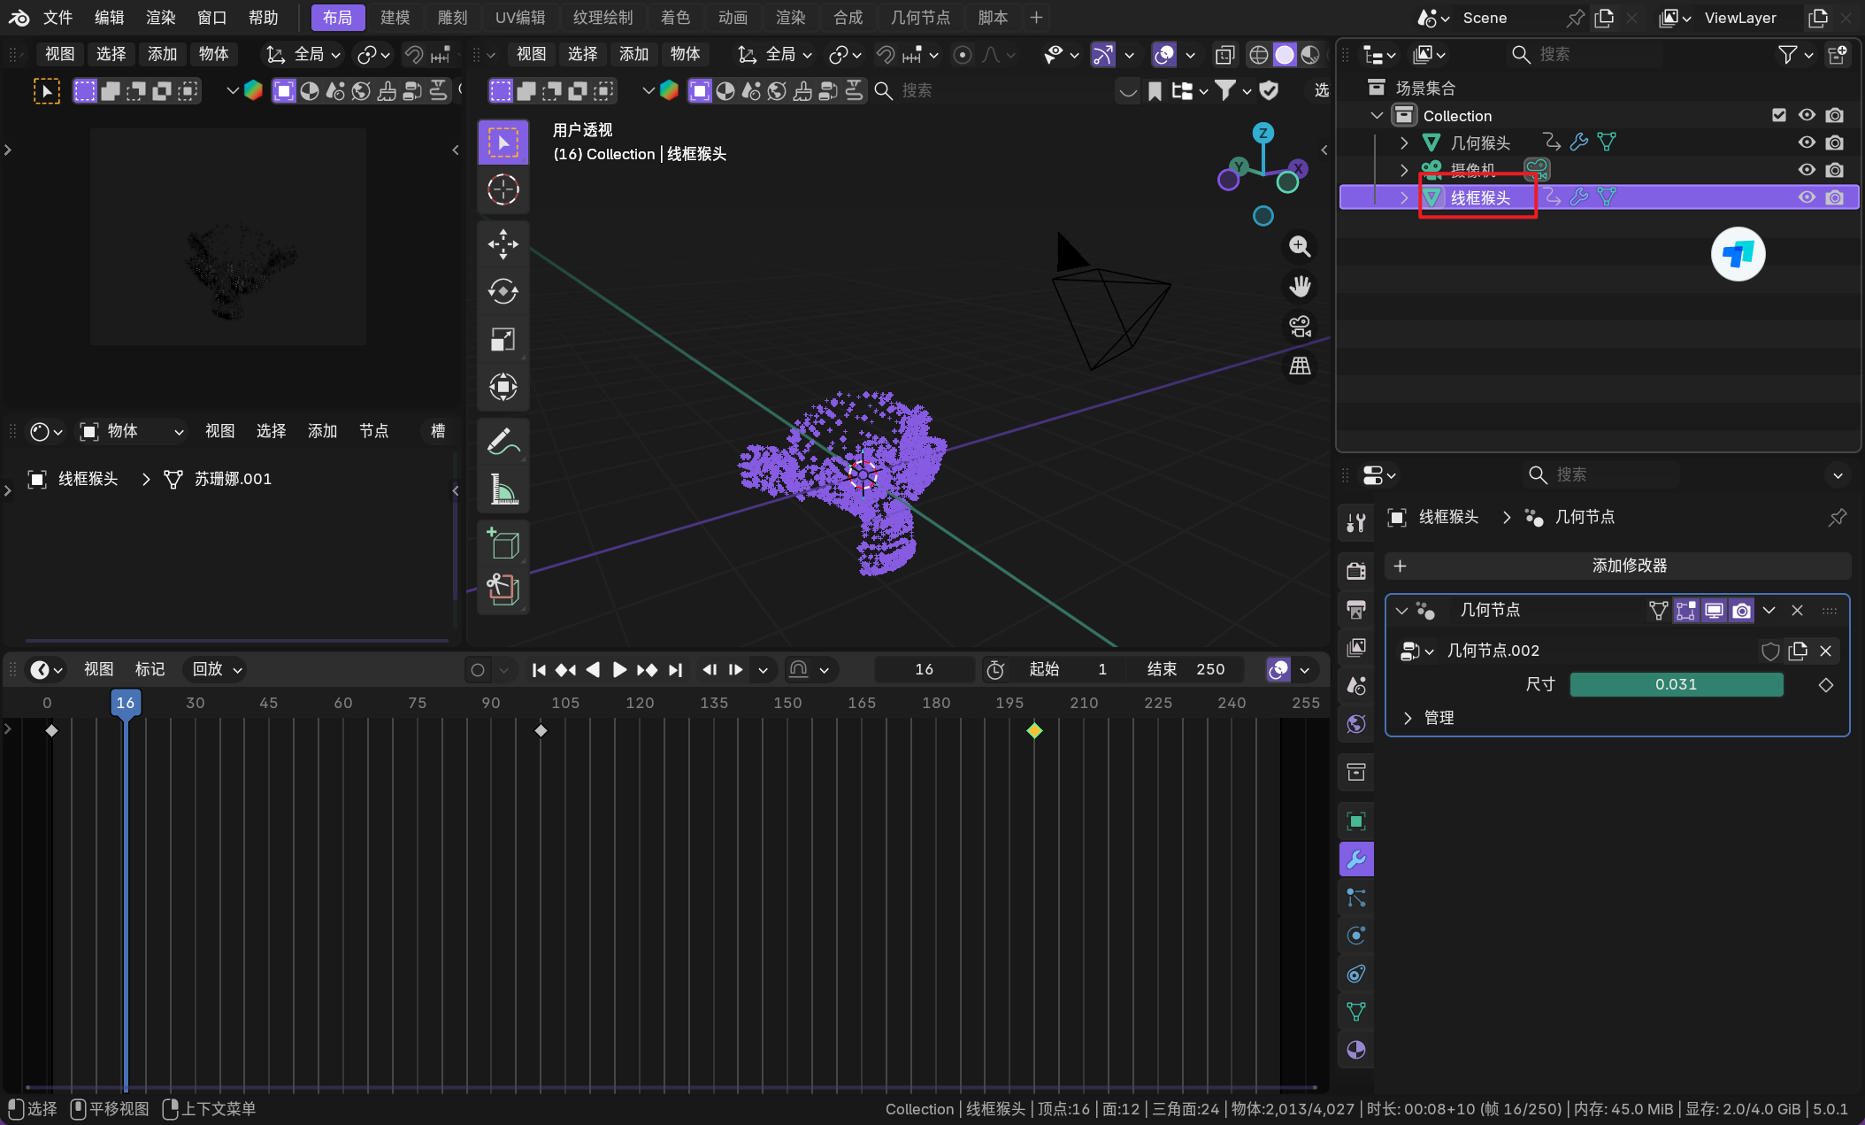The height and width of the screenshot is (1125, 1865).
Task: Expand 线框猴头 tree item in outliner
Action: [1404, 197]
